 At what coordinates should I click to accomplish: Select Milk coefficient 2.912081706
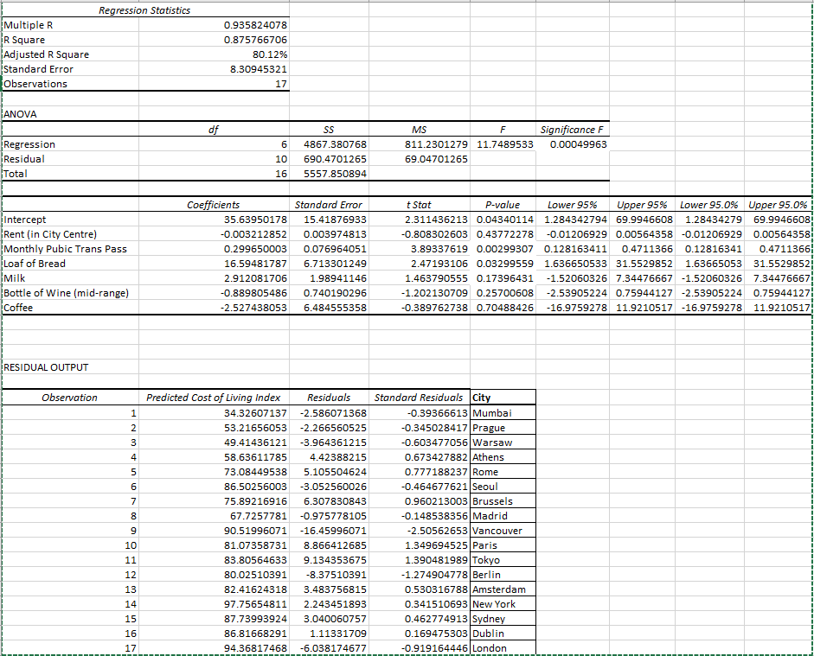point(214,278)
